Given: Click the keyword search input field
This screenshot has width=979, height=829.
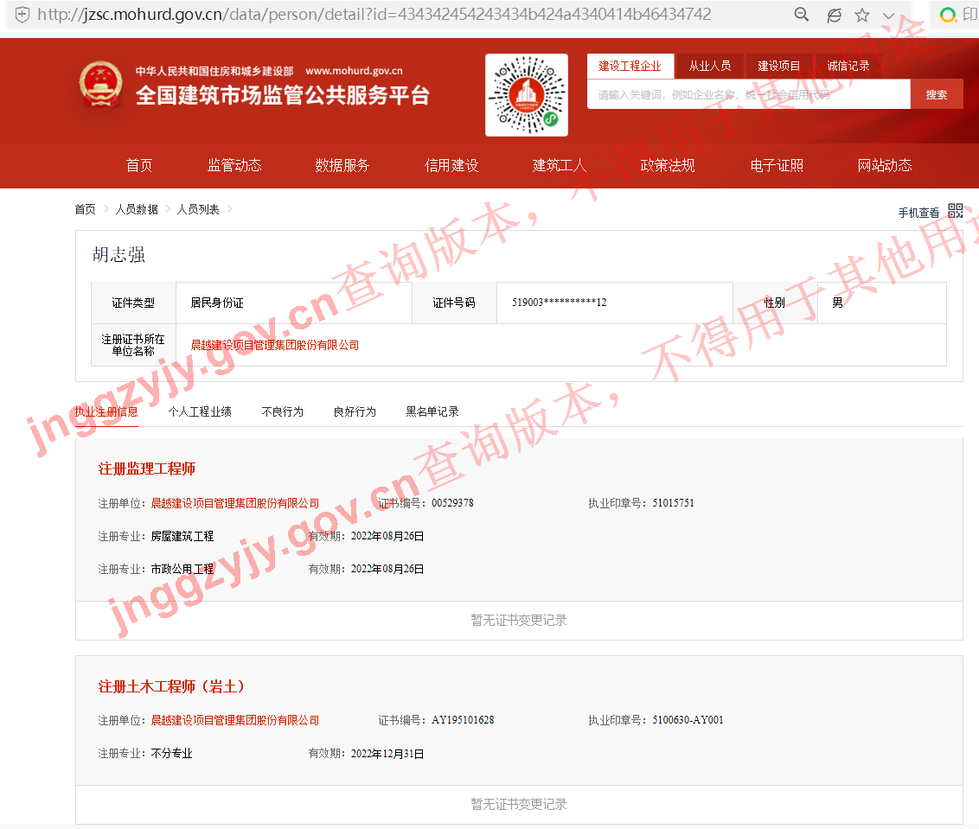Looking at the screenshot, I should pyautogui.click(x=748, y=95).
